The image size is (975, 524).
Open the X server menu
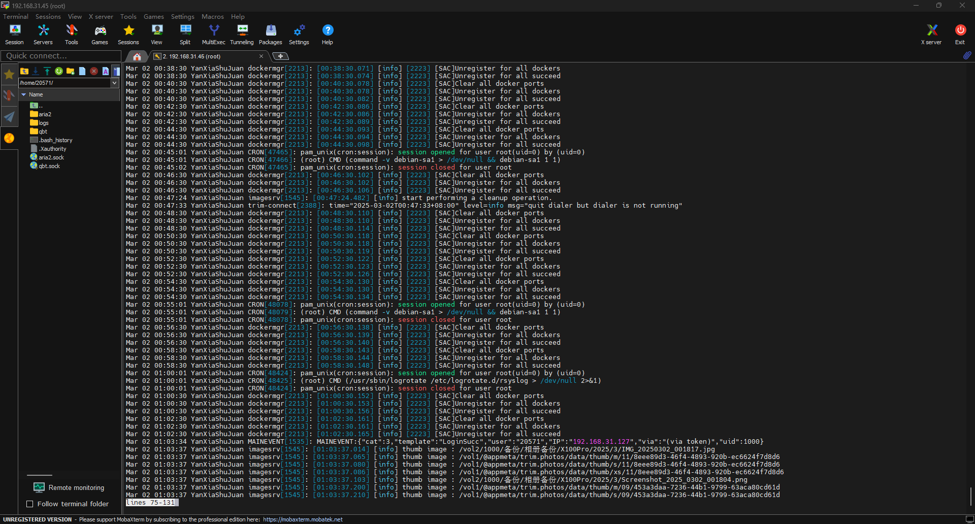pyautogui.click(x=101, y=16)
